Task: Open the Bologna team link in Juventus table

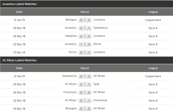Action: 71,20
